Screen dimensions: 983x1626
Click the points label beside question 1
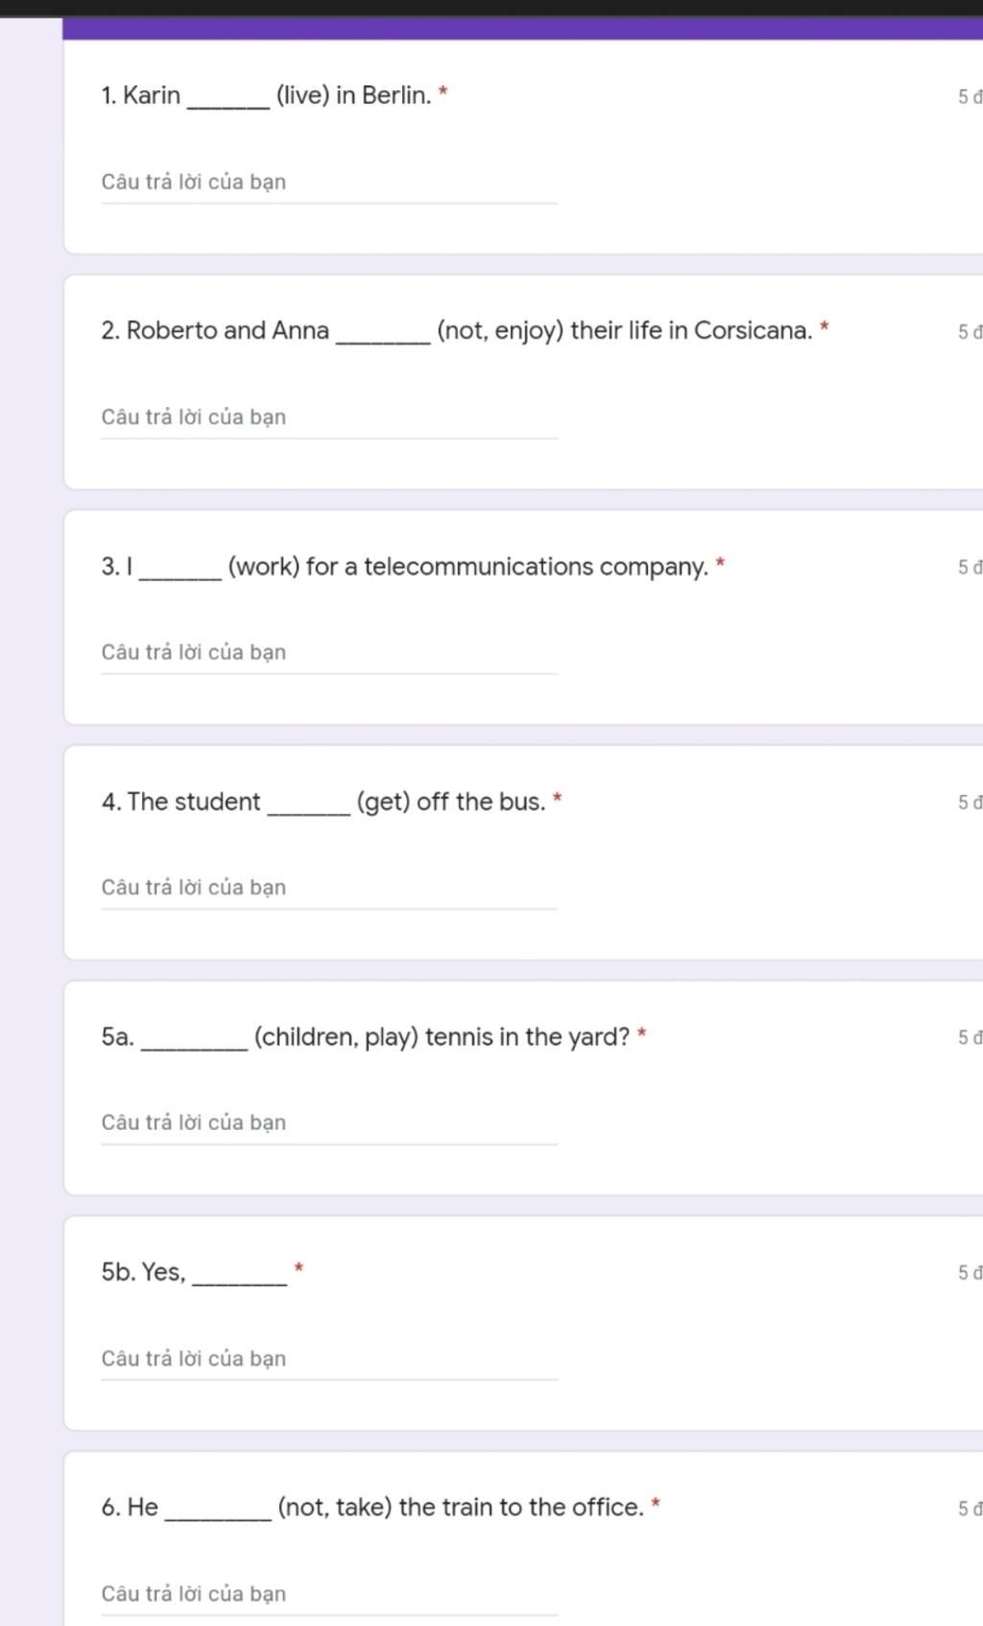(x=970, y=97)
